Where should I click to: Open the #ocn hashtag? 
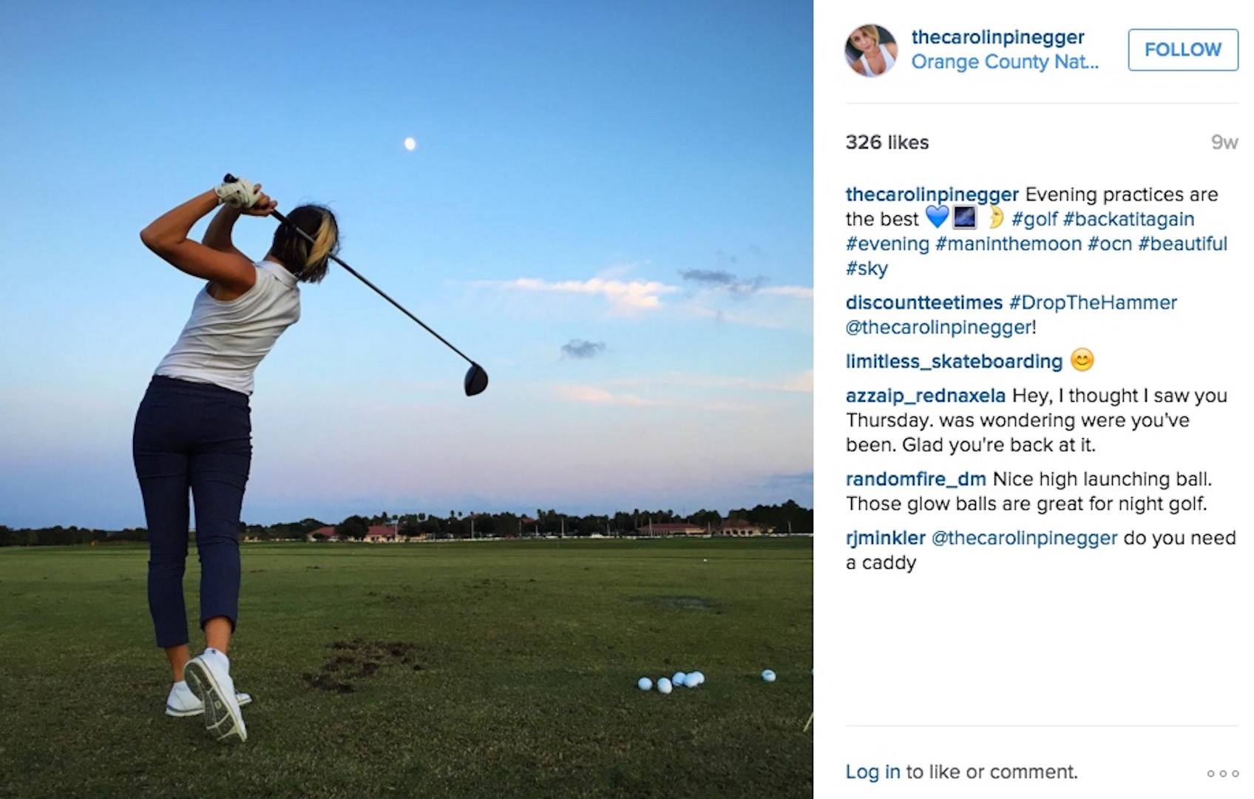click(1110, 244)
